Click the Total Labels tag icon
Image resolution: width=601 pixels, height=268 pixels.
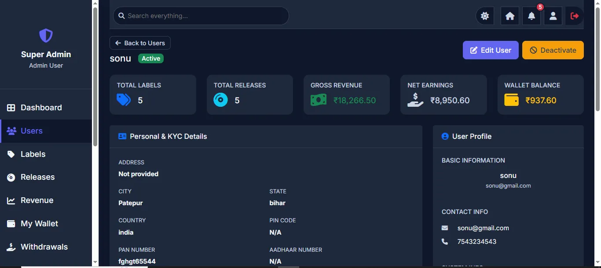(x=124, y=100)
